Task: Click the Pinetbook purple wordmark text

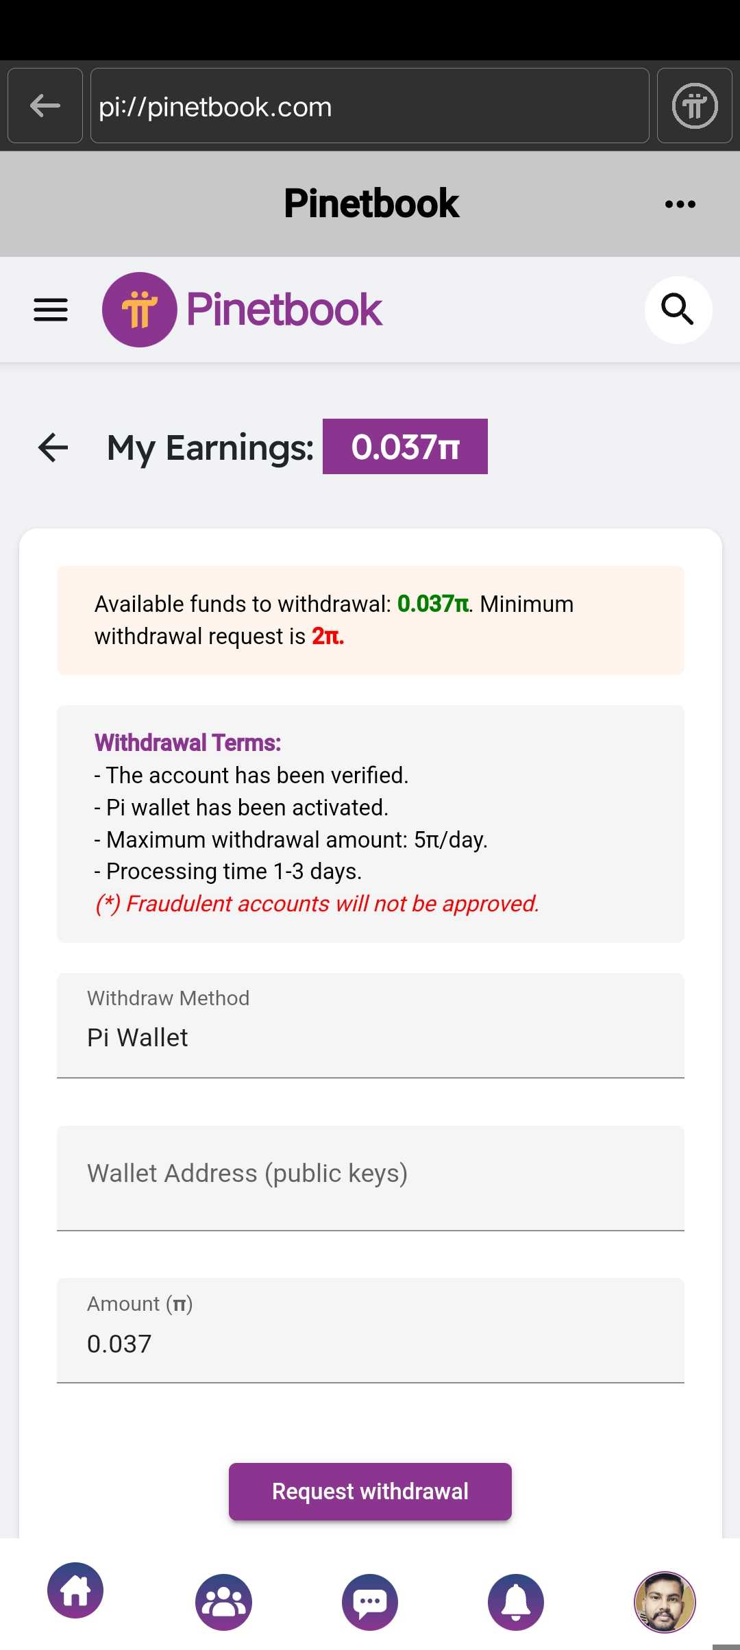Action: coord(284,310)
